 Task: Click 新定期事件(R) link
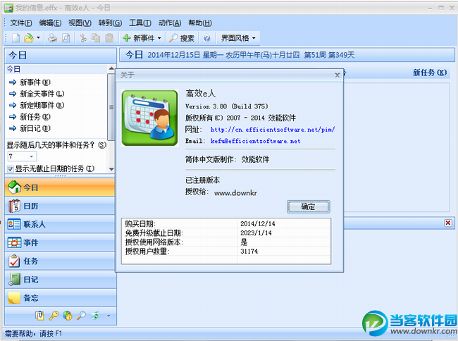coord(42,105)
